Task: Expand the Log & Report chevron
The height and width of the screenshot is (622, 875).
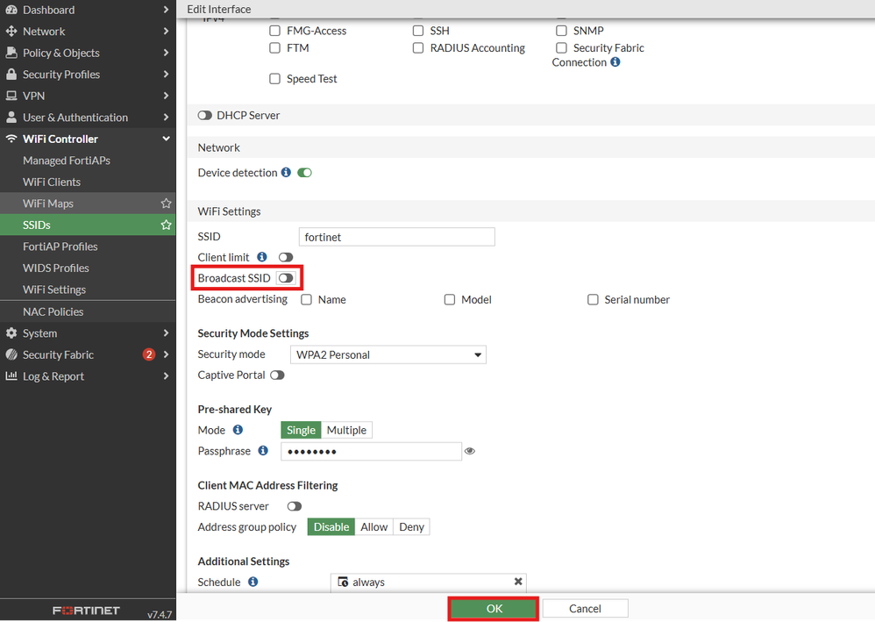Action: 166,375
